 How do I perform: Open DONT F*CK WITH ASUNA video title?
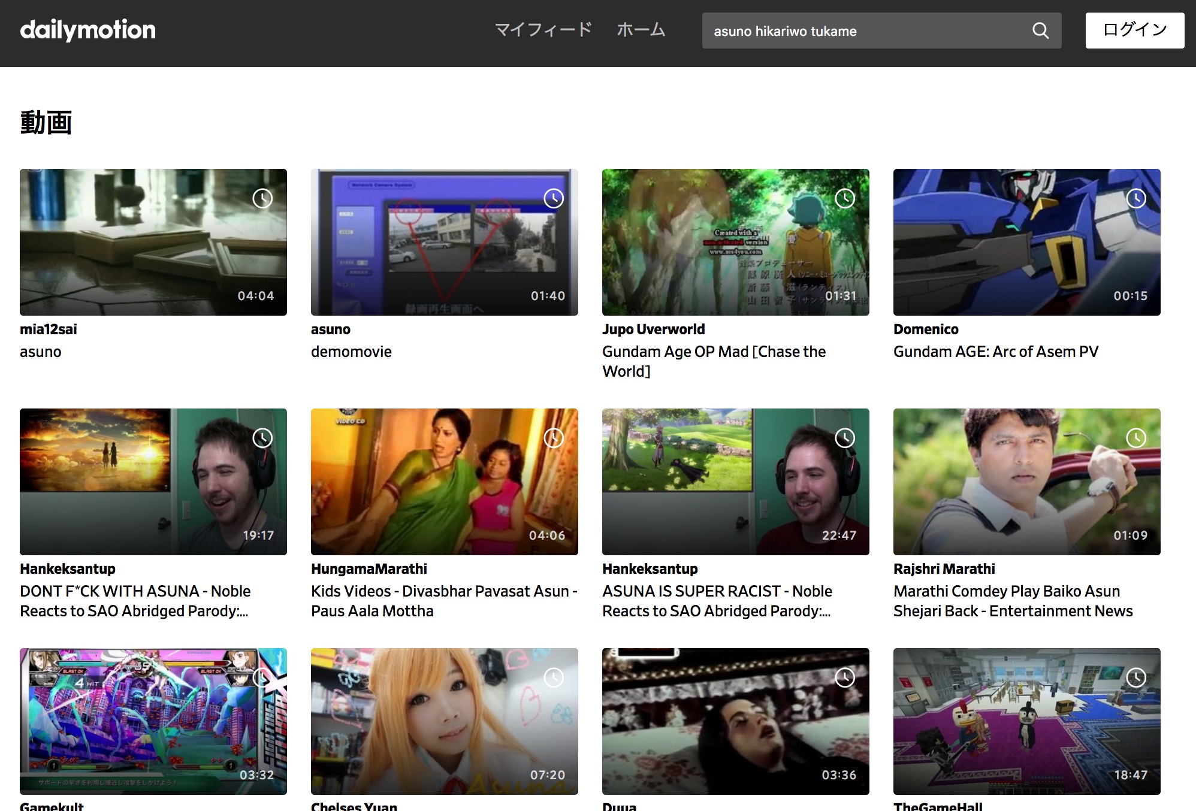pyautogui.click(x=135, y=601)
